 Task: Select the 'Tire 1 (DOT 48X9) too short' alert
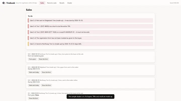click(90, 26)
